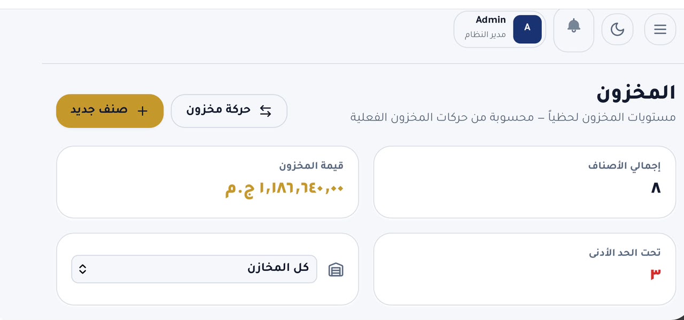The height and width of the screenshot is (320, 684).
Task: Open the Admin user profile menu
Action: (500, 29)
